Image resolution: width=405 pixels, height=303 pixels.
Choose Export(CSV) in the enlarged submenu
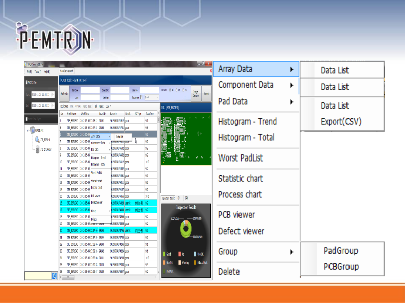(341, 121)
